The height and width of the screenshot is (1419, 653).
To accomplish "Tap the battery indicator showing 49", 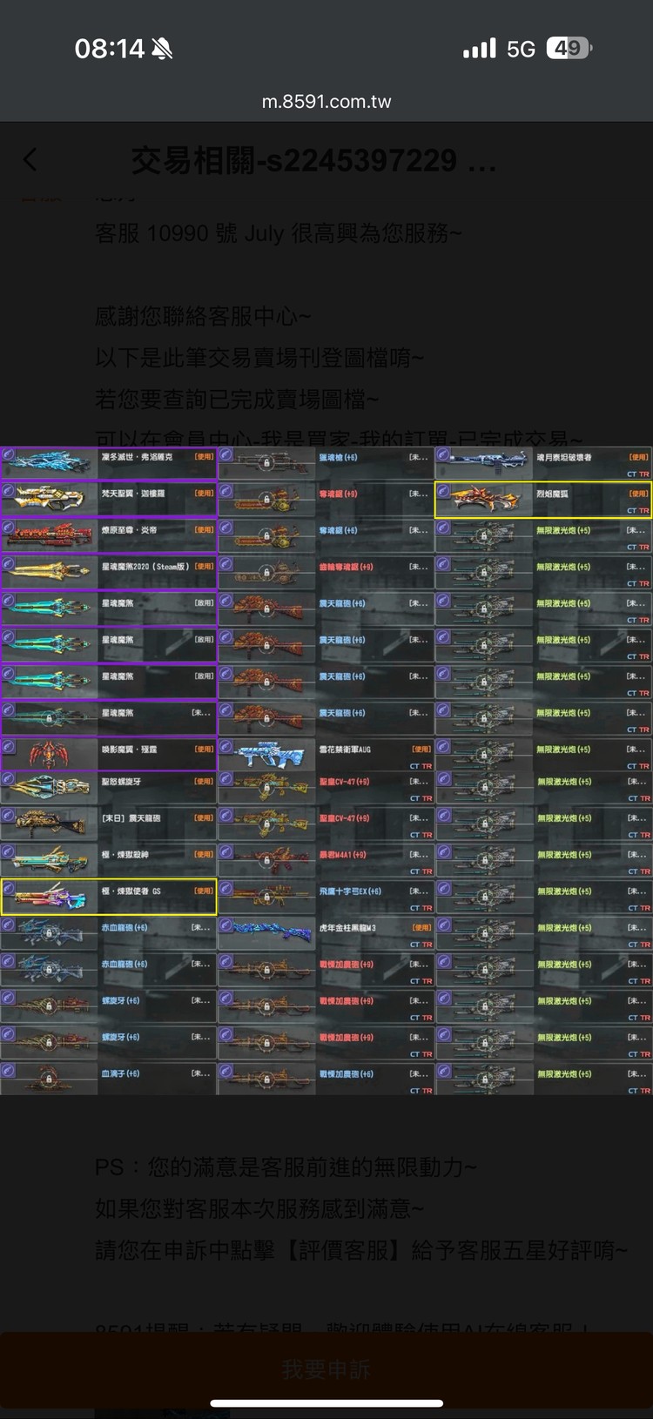I will 569,48.
